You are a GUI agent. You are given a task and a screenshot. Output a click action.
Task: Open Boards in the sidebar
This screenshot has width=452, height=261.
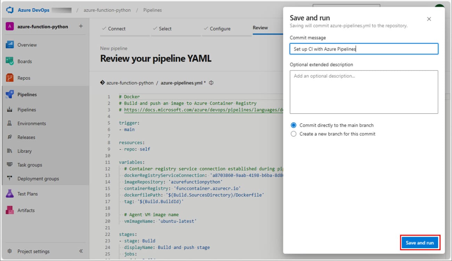[25, 61]
